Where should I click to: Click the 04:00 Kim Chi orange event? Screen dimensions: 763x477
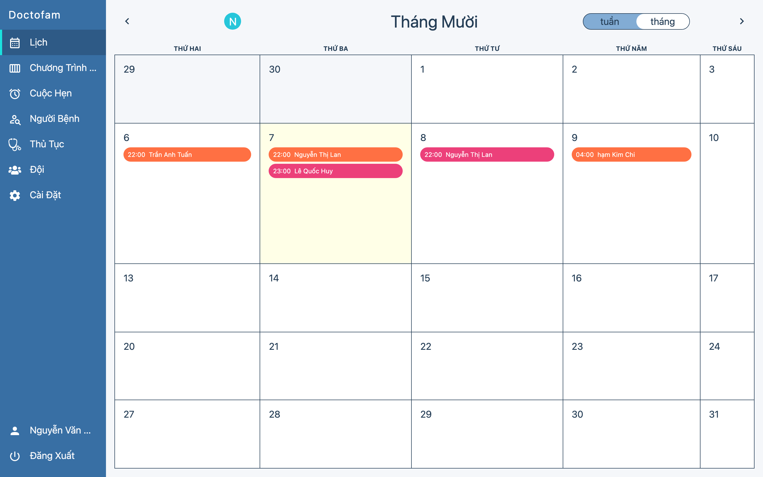[631, 154]
